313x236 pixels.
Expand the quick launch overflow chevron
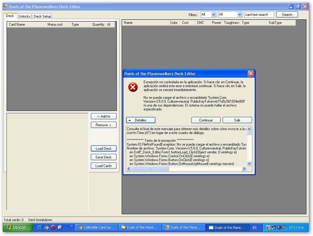(71, 226)
